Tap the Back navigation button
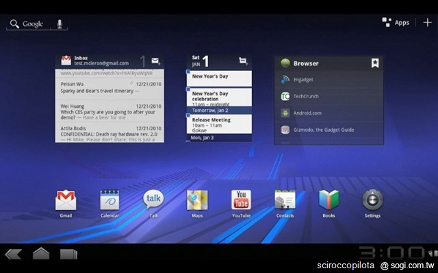This screenshot has height=273, width=438. 14,254
